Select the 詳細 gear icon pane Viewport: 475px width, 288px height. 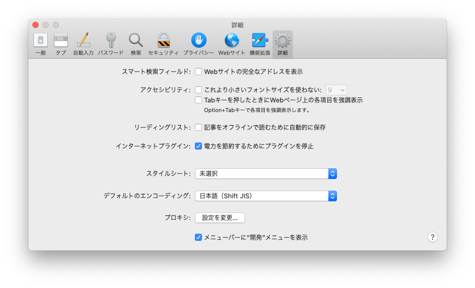(x=282, y=44)
